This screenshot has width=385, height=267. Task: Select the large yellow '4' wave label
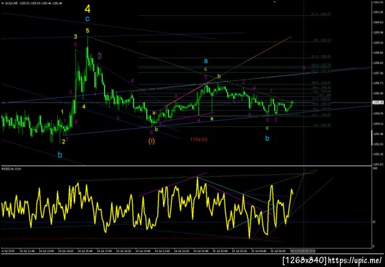tap(88, 9)
